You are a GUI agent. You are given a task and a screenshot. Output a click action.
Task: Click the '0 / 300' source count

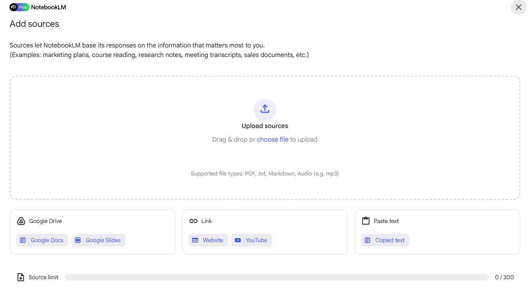coord(504,277)
